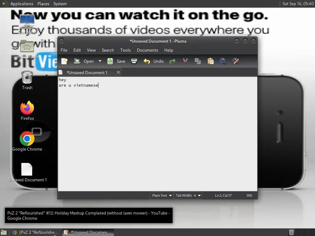
Task: Open the Search menu
Action: click(x=108, y=50)
